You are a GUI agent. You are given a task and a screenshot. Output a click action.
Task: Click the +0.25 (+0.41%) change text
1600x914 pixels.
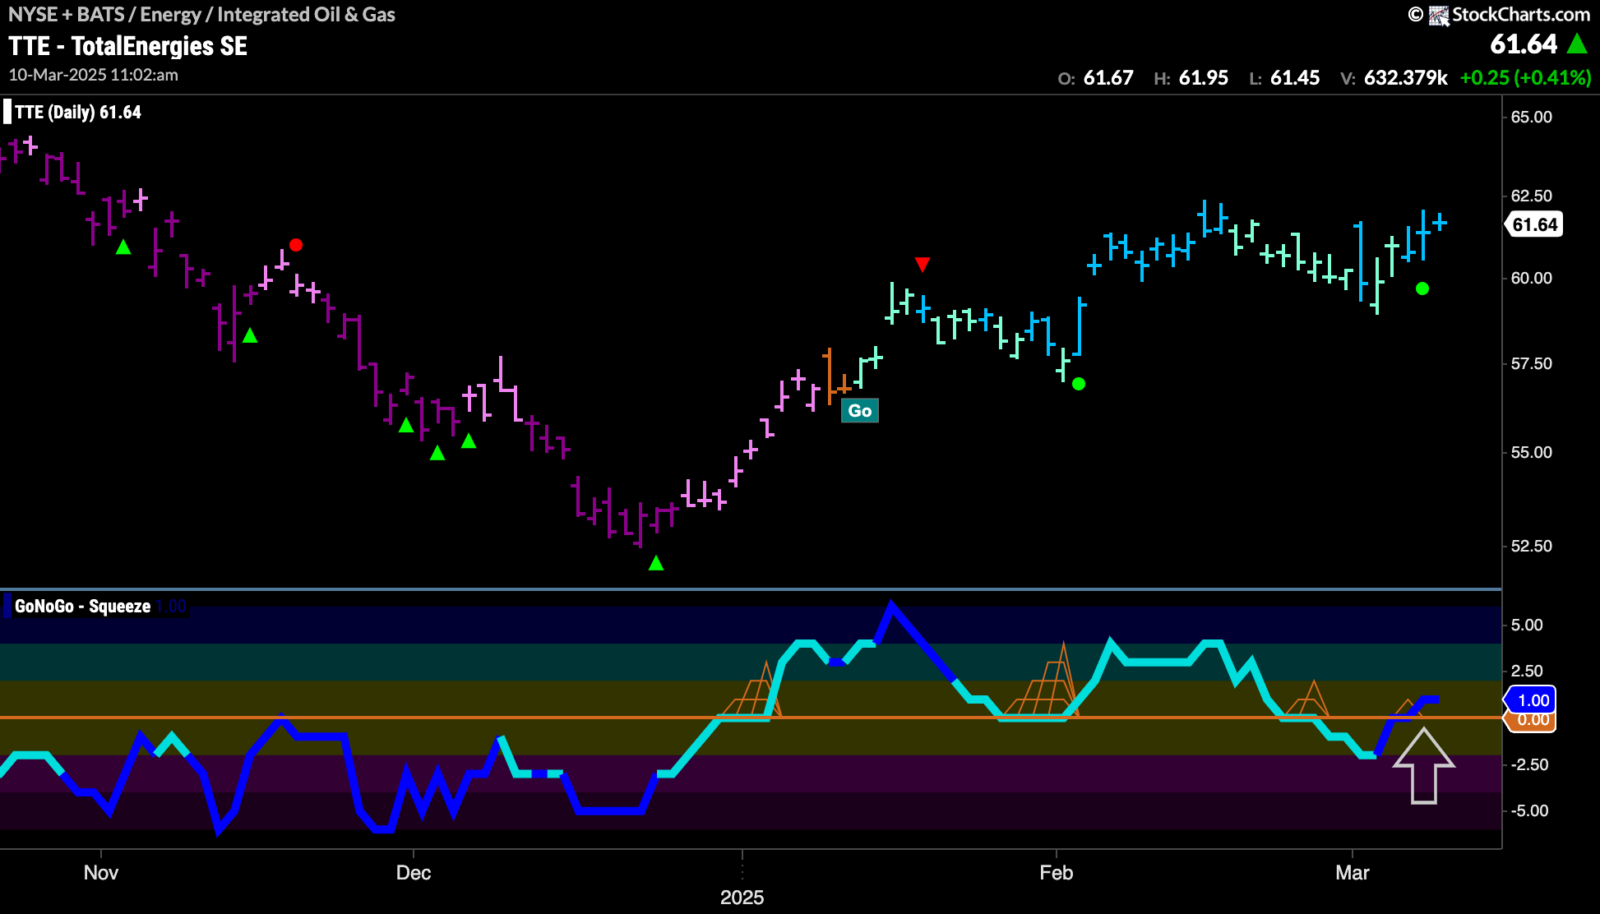pyautogui.click(x=1526, y=78)
